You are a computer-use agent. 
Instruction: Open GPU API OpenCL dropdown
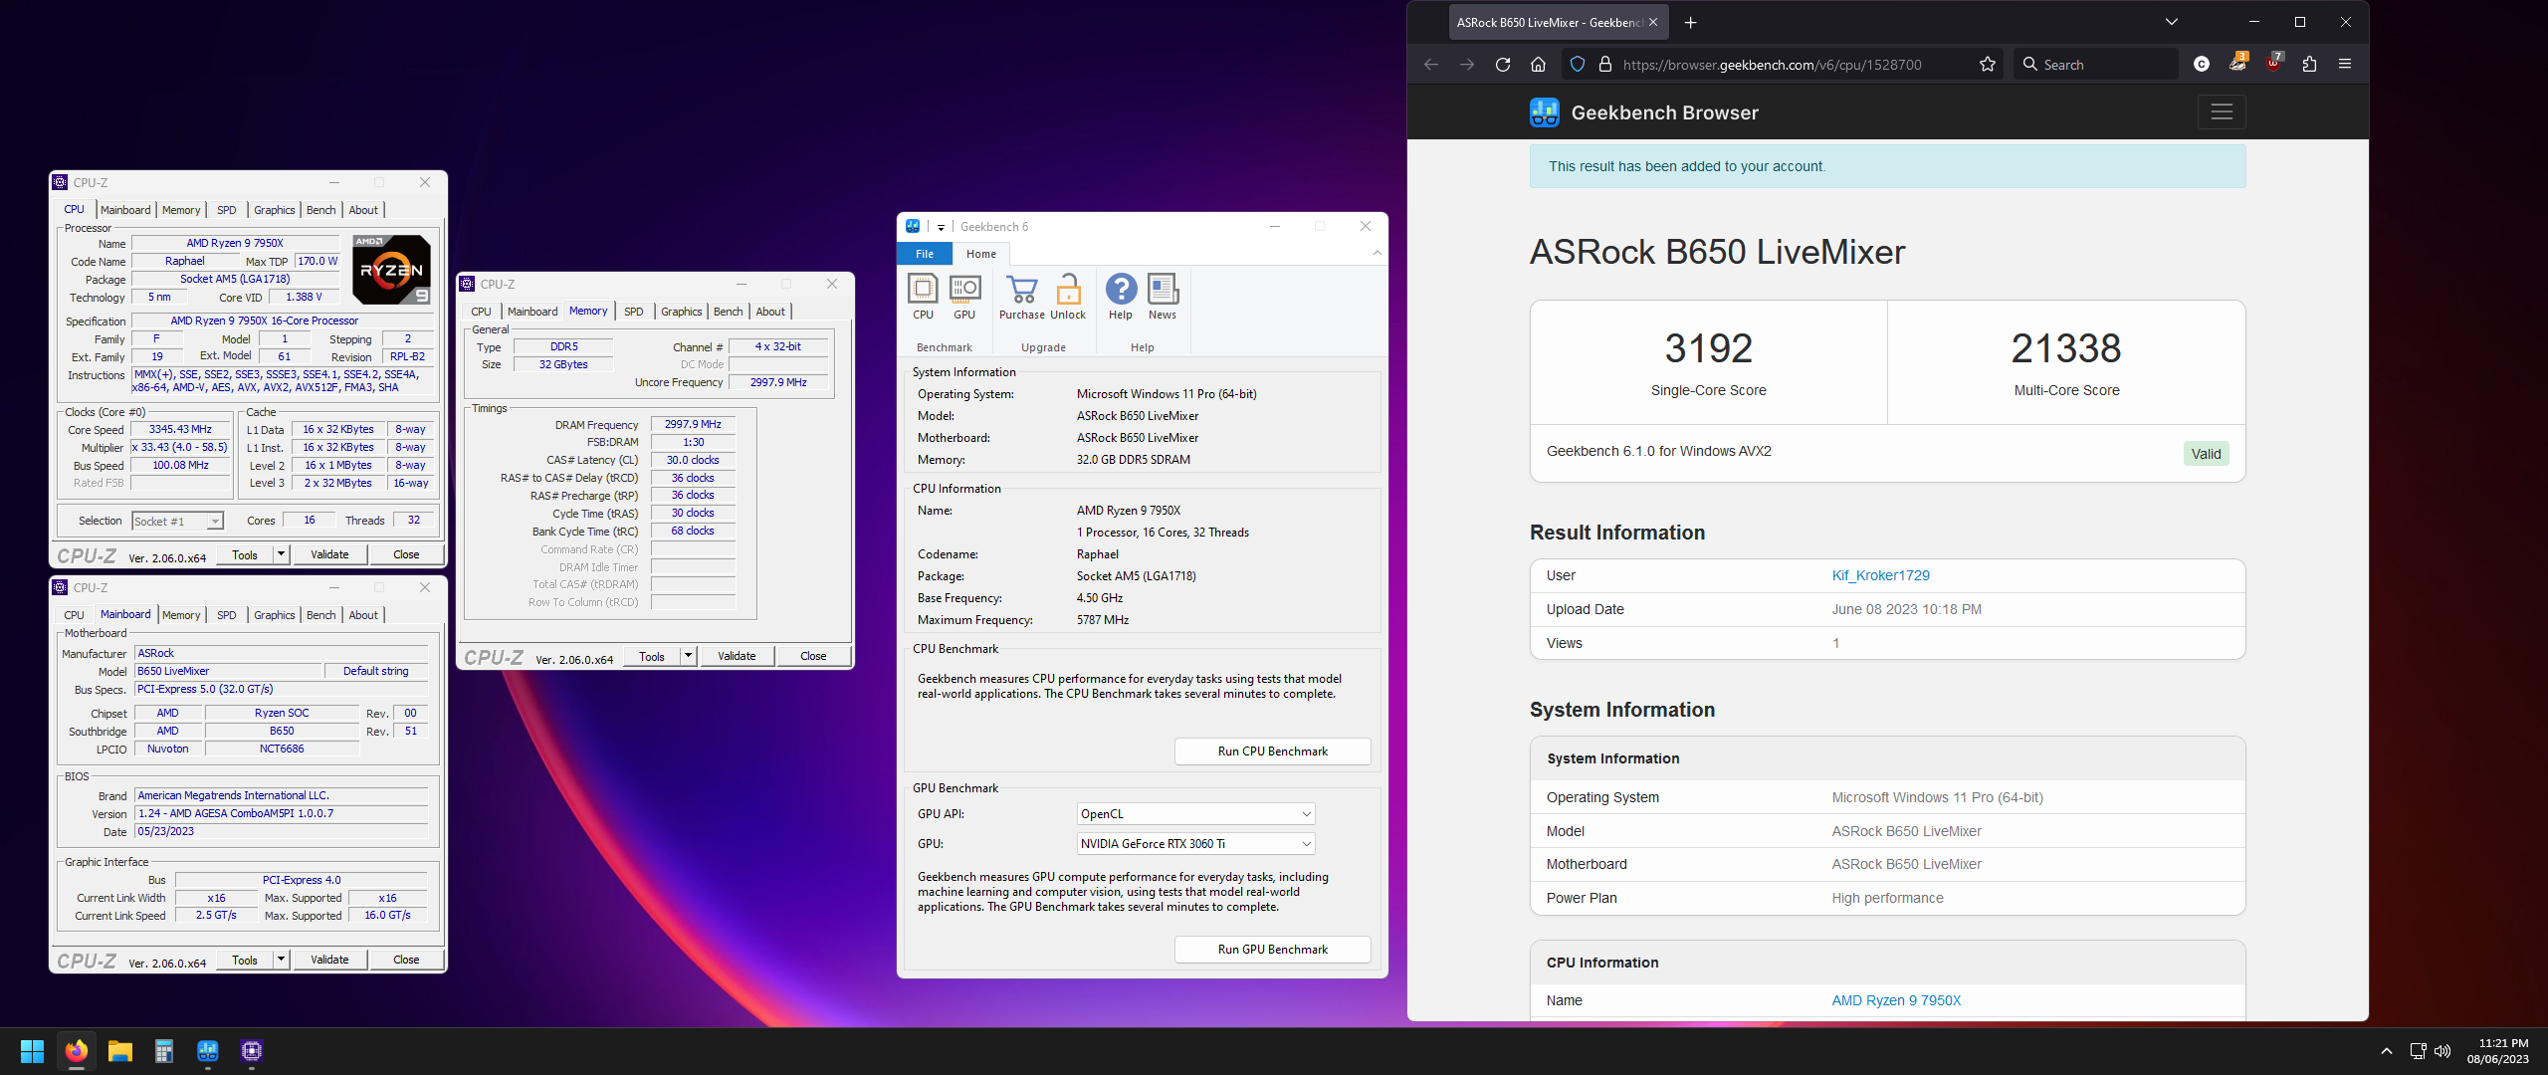(1195, 814)
